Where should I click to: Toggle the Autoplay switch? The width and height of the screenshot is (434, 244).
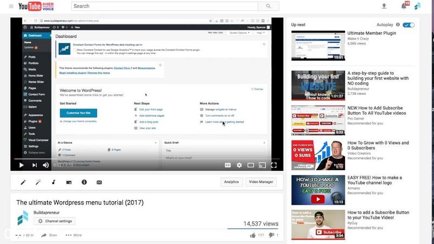409,25
